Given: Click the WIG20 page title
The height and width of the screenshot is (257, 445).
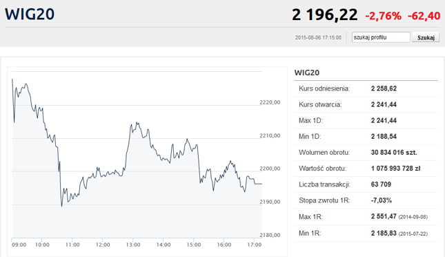Looking at the screenshot, I should (x=30, y=14).
